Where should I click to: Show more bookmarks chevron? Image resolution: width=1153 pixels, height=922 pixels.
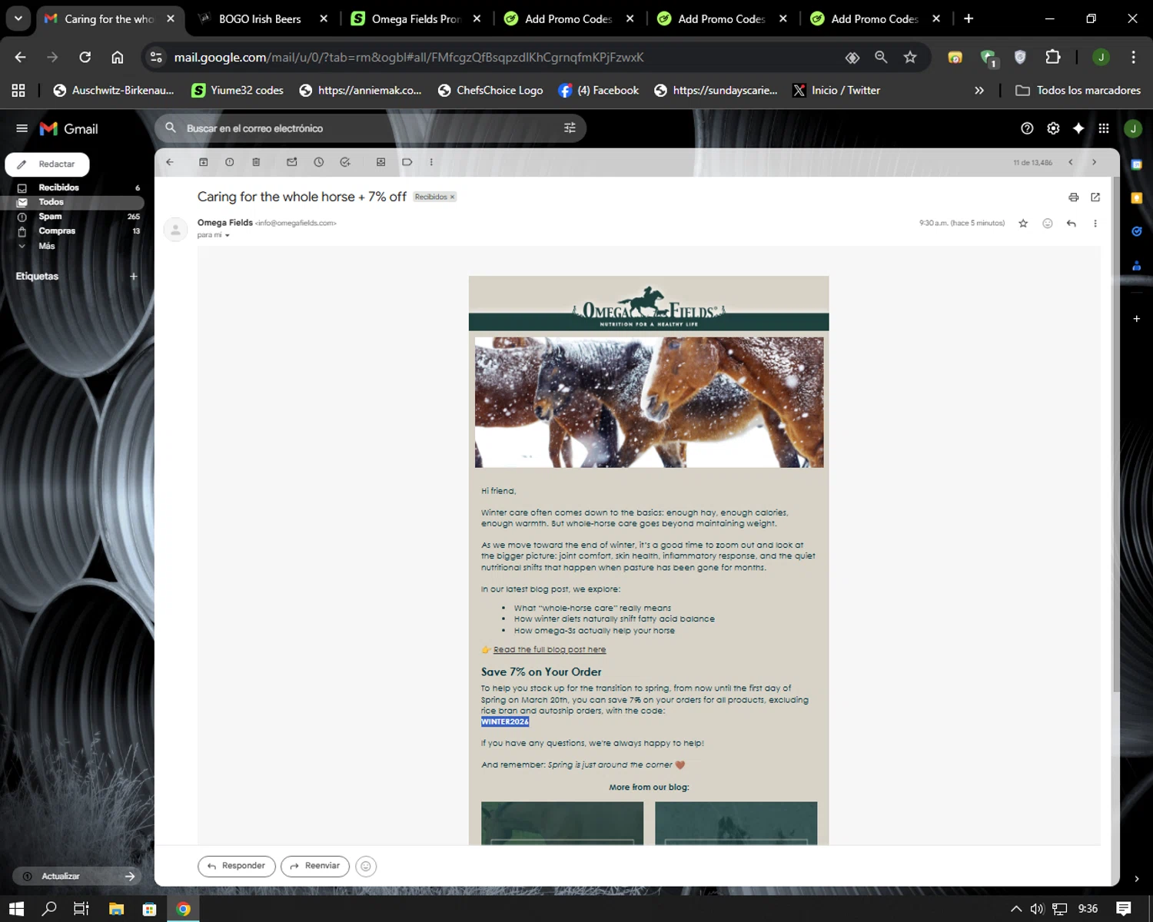tap(979, 91)
